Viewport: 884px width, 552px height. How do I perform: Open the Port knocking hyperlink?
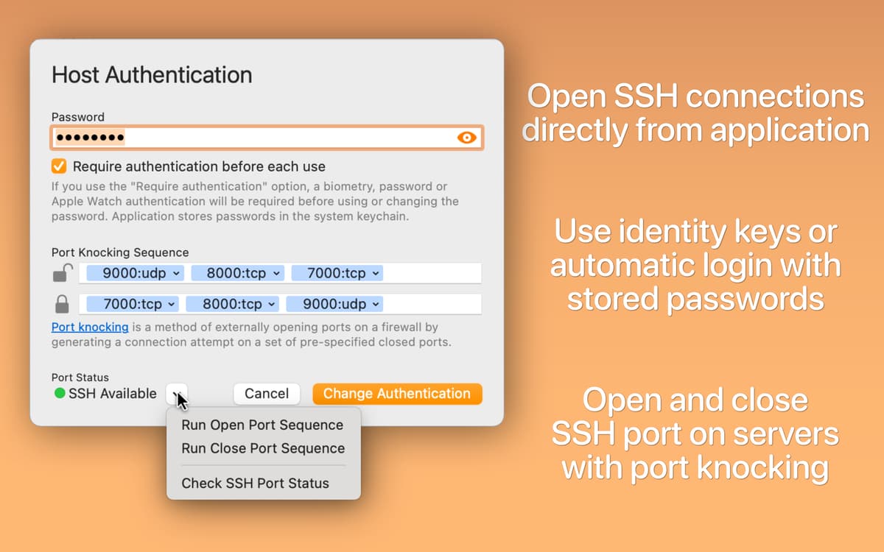point(89,327)
